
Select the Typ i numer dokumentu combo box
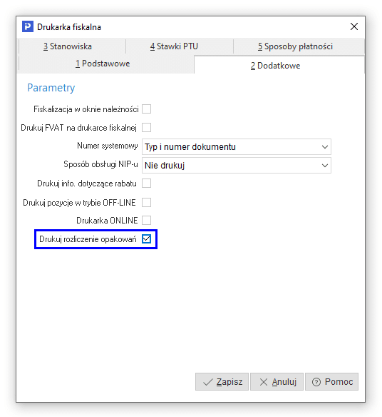pos(237,147)
